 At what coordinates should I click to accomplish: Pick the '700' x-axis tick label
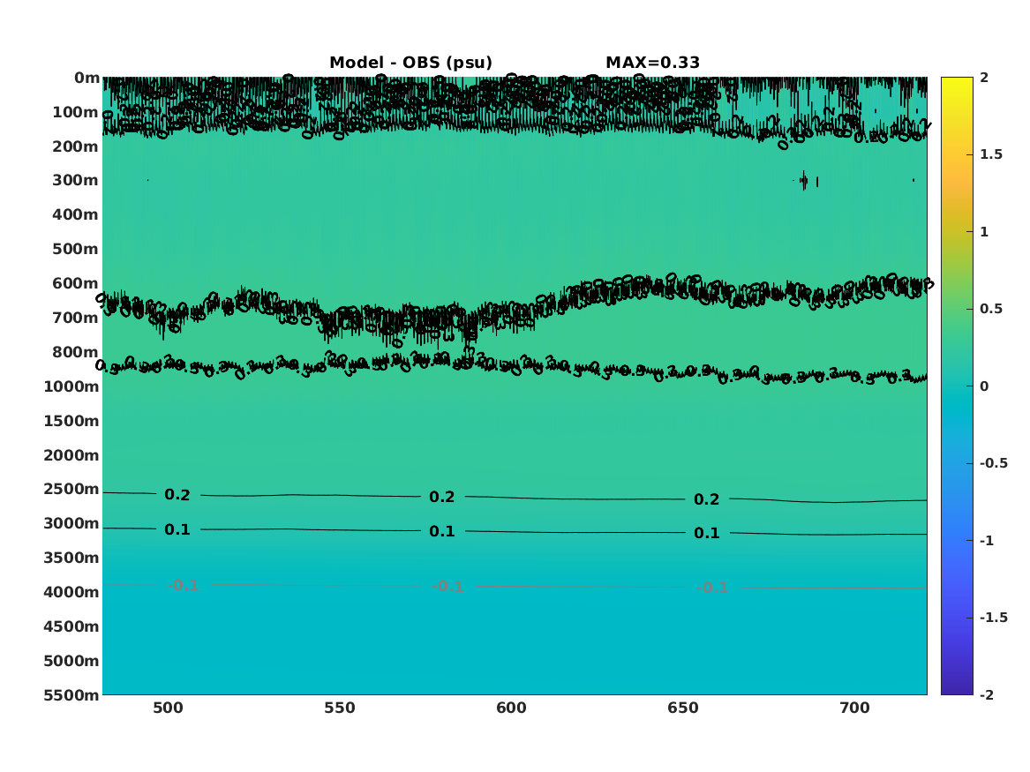[854, 708]
